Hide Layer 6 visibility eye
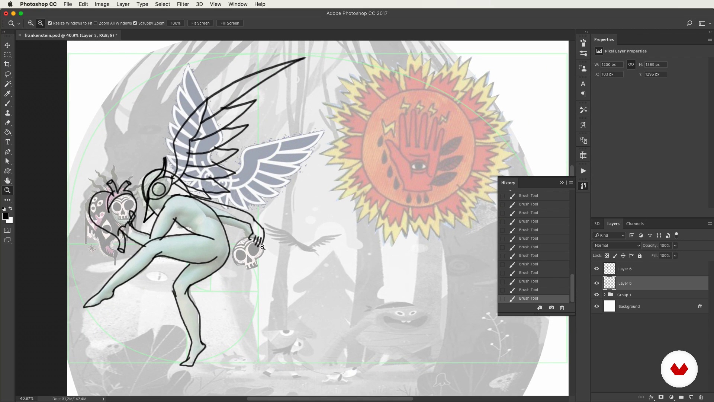The image size is (714, 402). pos(596,269)
